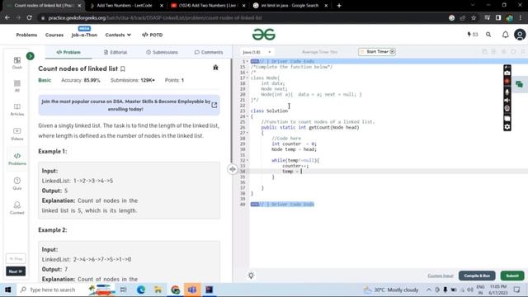This screenshot has width=528, height=297.
Task: Open the Contest sidebar icon
Action: coord(16,208)
